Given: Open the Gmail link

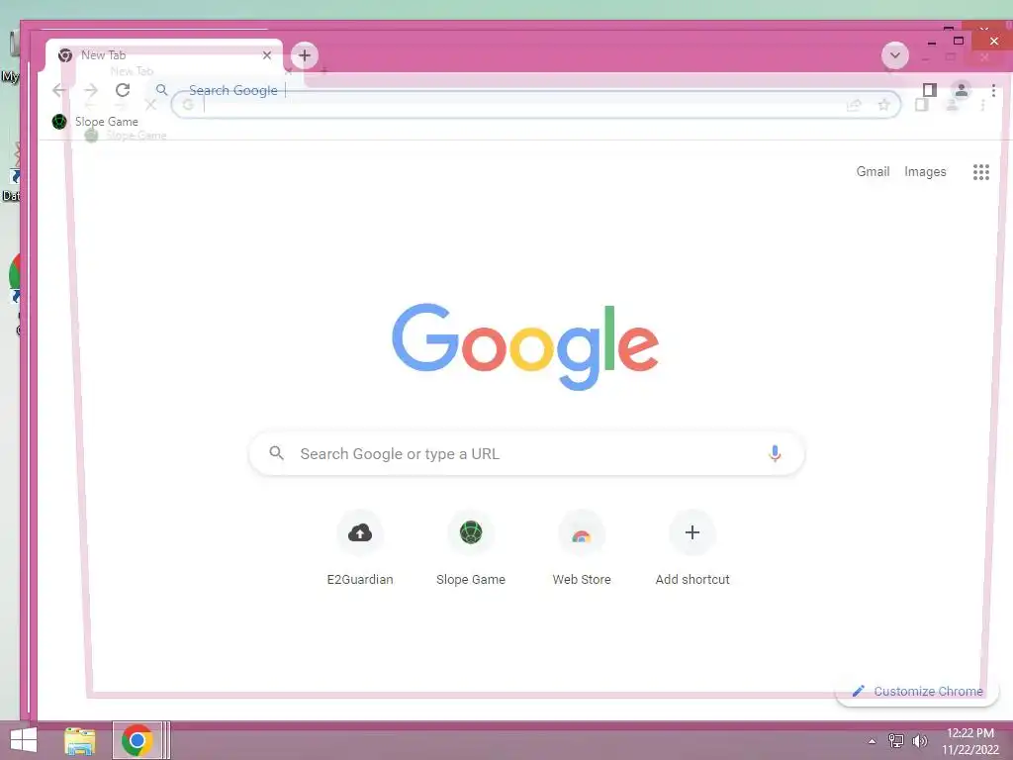Looking at the screenshot, I should tap(873, 171).
